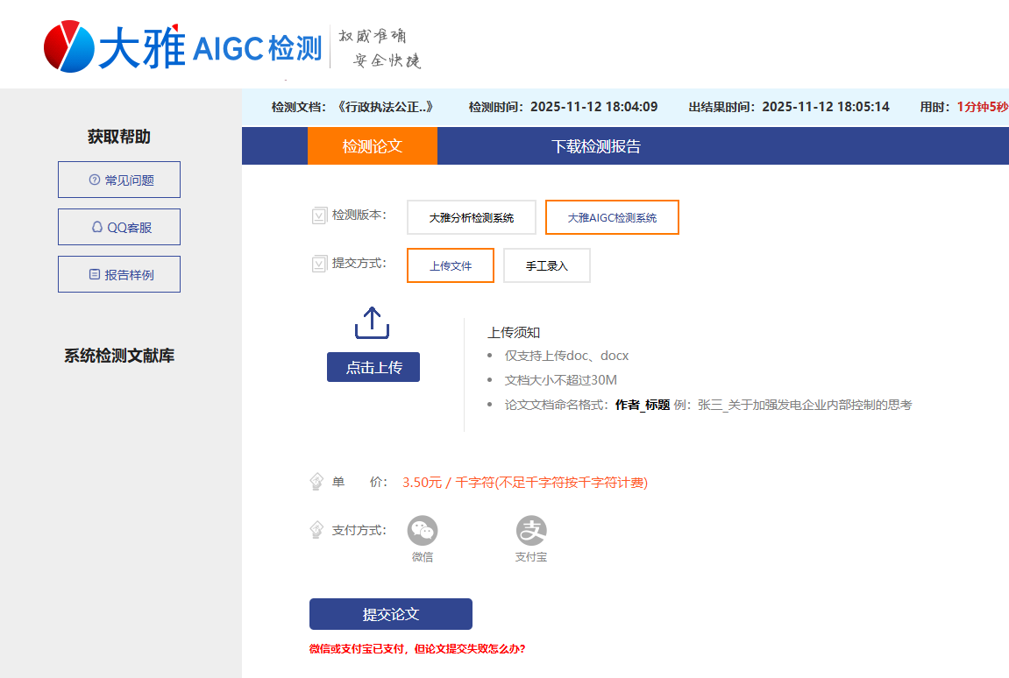Click the QQ icon on the 客服 button
Viewport: 1009px width, 678px height.
coord(96,227)
